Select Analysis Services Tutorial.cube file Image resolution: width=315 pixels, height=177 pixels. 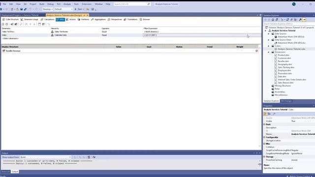(x=291, y=49)
